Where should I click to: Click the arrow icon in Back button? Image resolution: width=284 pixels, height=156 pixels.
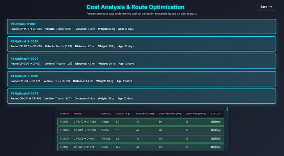pos(271,7)
